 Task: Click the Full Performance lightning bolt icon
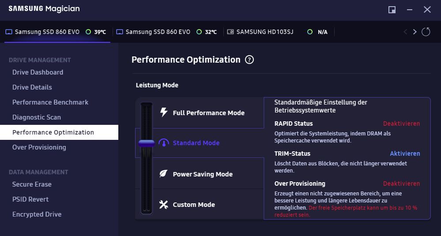point(164,112)
